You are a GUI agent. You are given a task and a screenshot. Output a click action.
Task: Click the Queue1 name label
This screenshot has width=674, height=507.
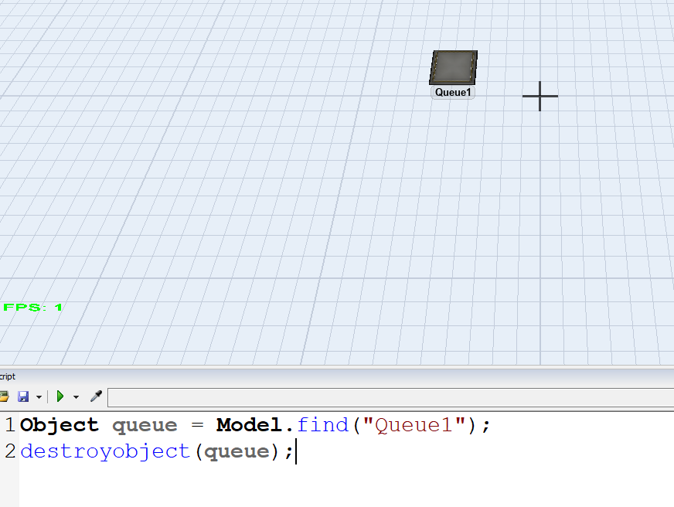[453, 93]
